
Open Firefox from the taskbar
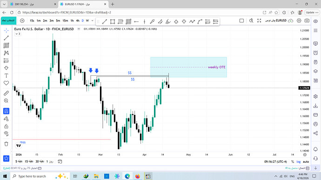pos(138,176)
